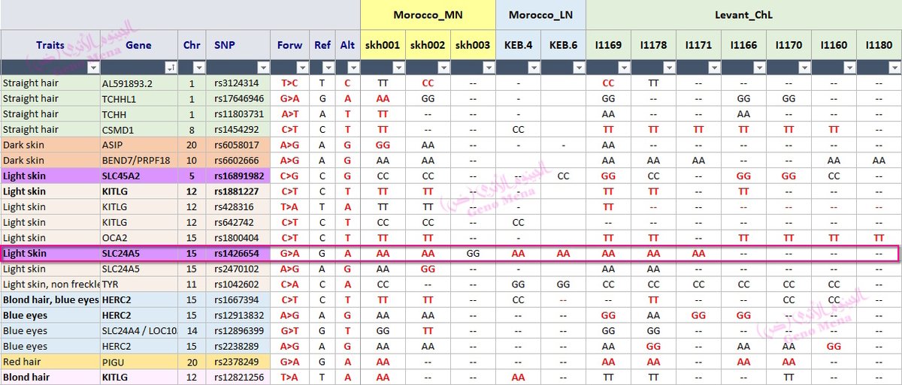Click the skh003 sample header
The height and width of the screenshot is (385, 902).
point(473,45)
